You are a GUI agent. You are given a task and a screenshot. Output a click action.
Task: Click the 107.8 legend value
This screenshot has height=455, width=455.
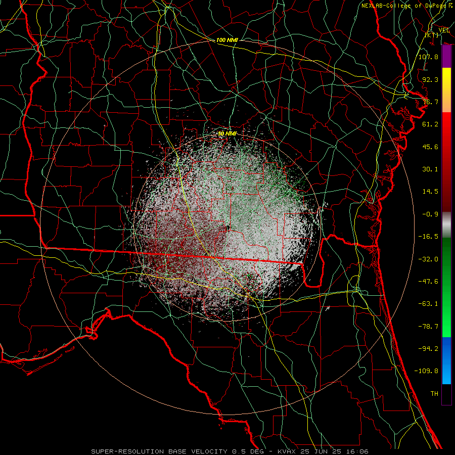[x=428, y=57]
